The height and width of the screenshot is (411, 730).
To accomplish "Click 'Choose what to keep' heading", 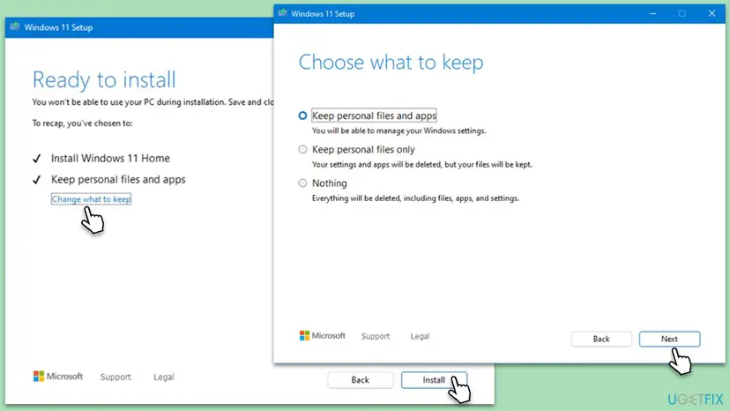I will tap(391, 62).
